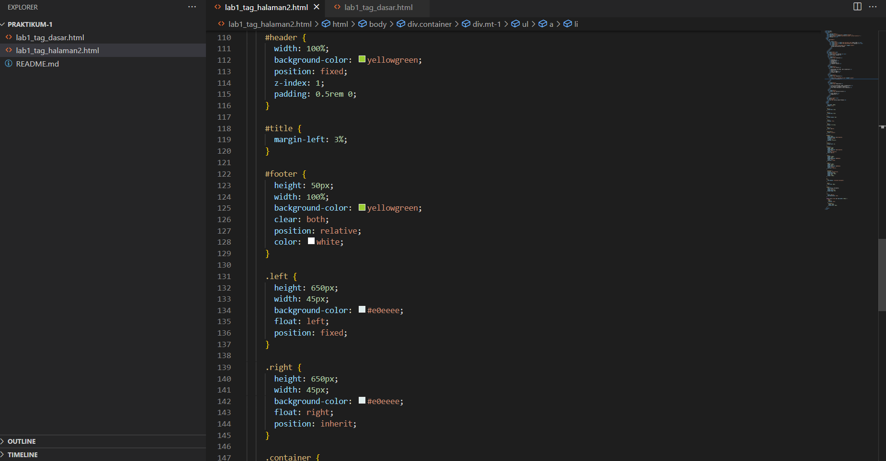Click the HTML icon beside lab1_tag_dasar.html in Explorer
The width and height of the screenshot is (886, 461).
pos(8,37)
